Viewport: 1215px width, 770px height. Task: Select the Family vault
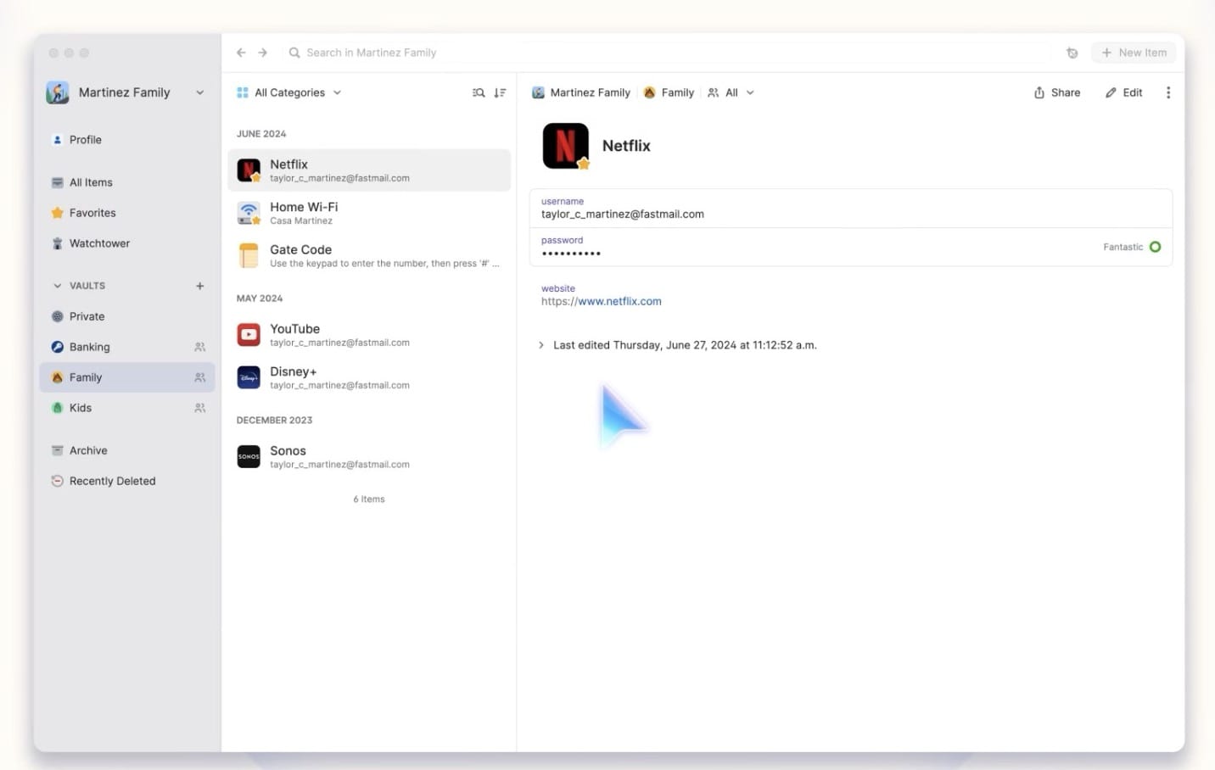tap(126, 377)
